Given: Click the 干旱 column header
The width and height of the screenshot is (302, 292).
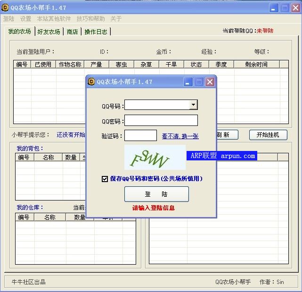Looking at the screenshot, I should 171,64.
